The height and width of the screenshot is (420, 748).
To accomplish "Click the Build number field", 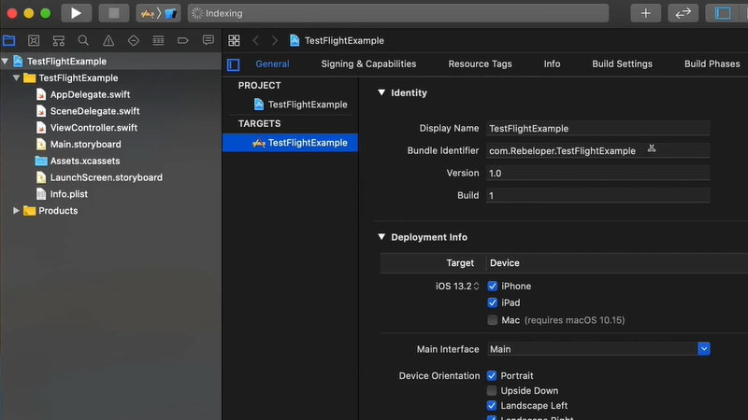I will pyautogui.click(x=597, y=195).
